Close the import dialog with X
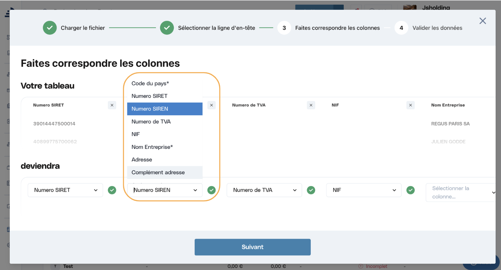Image resolution: width=501 pixels, height=270 pixels. (483, 21)
